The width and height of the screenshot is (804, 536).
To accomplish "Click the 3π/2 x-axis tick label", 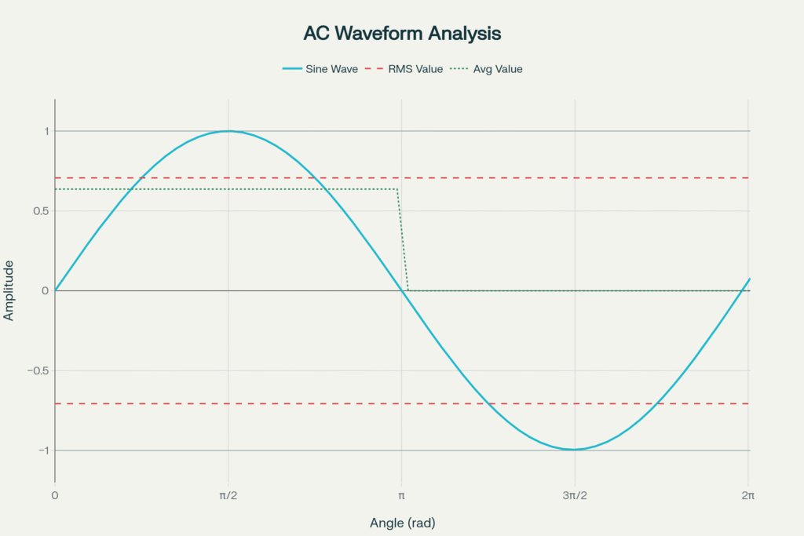I will coord(575,495).
